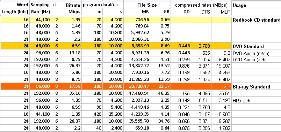281x132 pixels.
Task: Click the MLP value 12.8 cell
Action: (x=222, y=87)
